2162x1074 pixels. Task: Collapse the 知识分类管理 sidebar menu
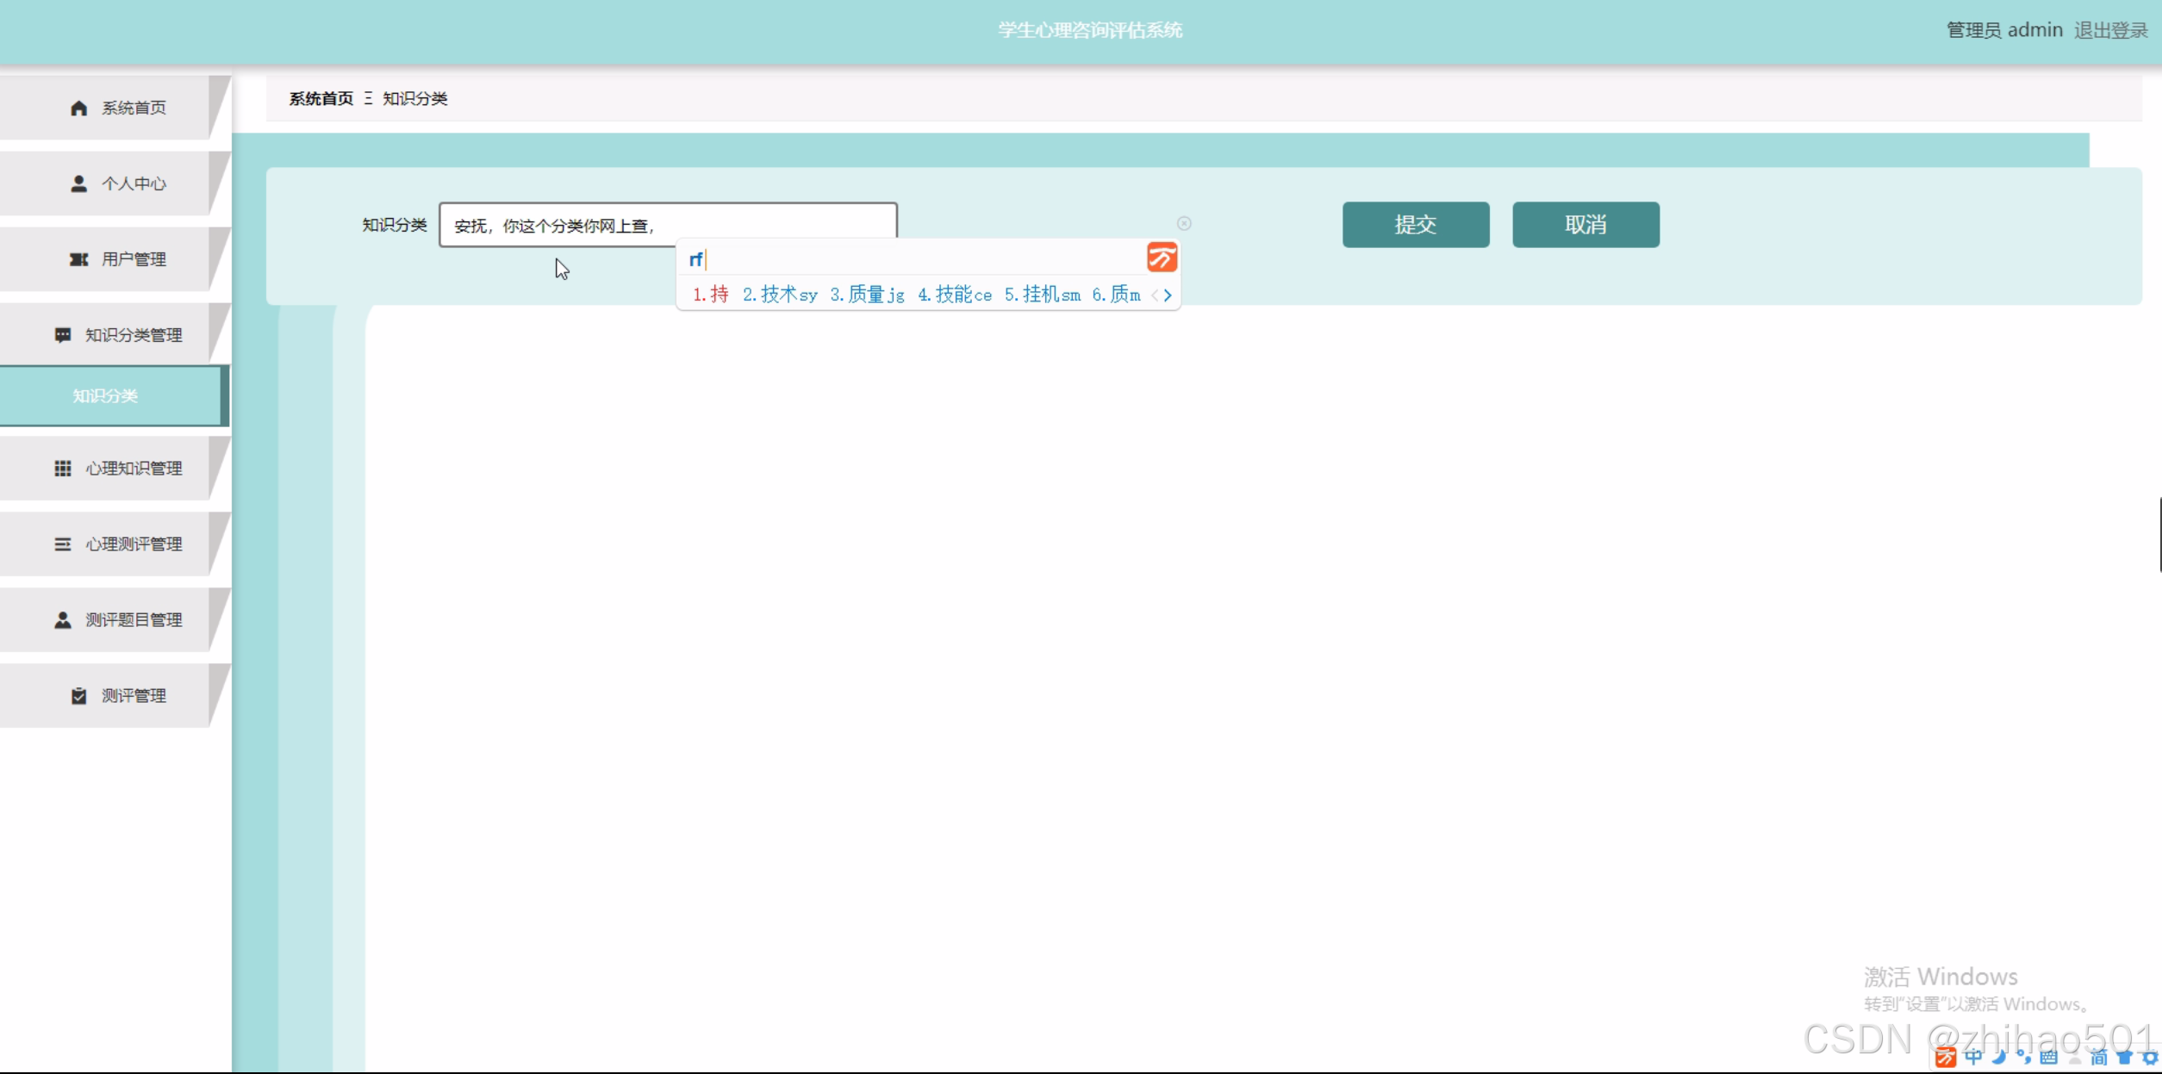[116, 335]
